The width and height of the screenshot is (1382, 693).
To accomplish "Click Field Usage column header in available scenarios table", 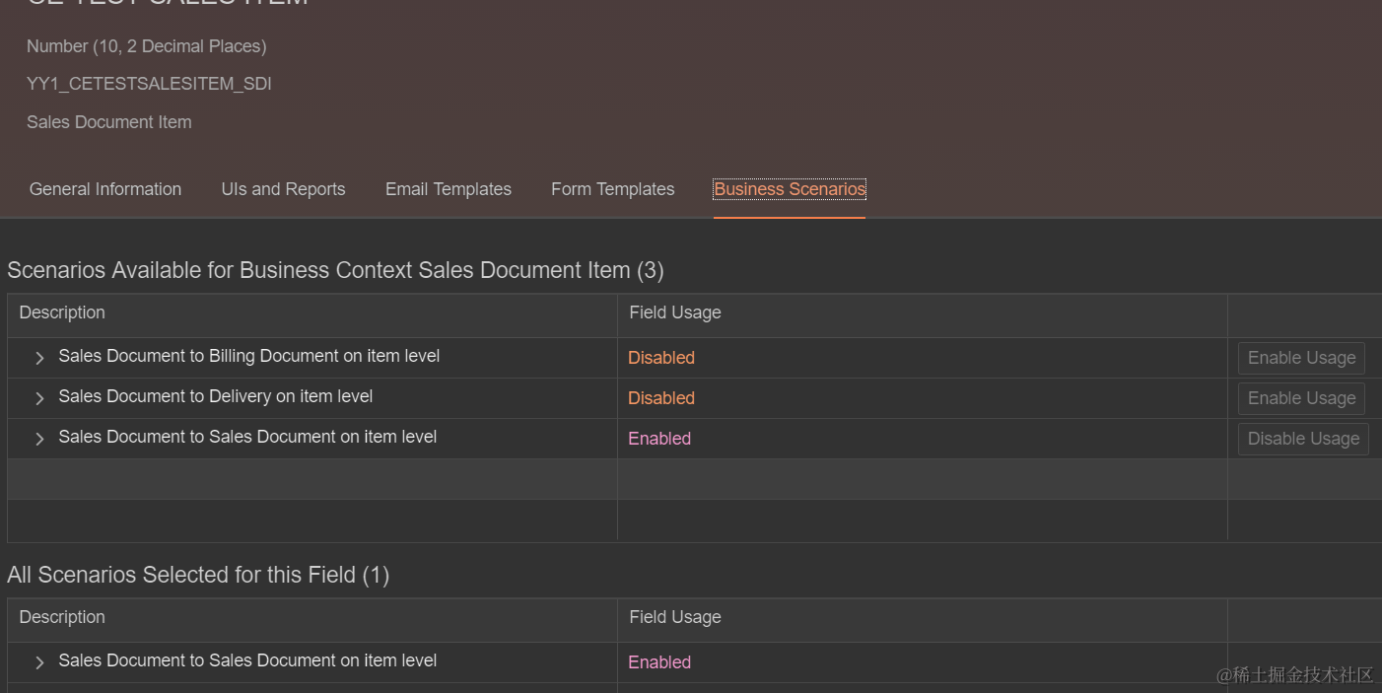I will coord(675,312).
